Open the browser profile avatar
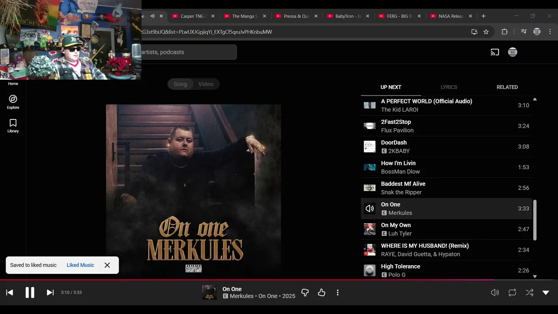Screen dimensions: 558x314 point(537,32)
